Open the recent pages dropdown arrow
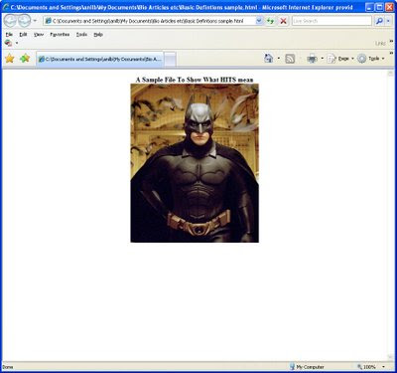 35,21
